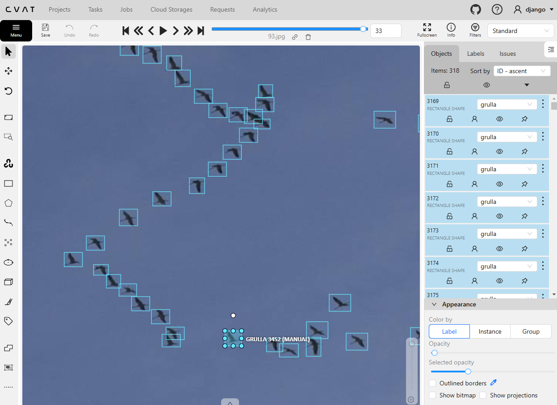Screen dimensions: 557x405
Task: Copy frame link next to 93.jpg
Action: click(x=295, y=37)
